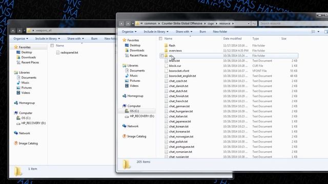Image resolution: width=328 pixels, height=184 pixels.
Task: Select chat_portuguese.txt file
Action: [181, 147]
